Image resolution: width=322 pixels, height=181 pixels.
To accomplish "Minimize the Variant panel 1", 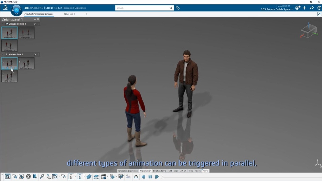I will [x=35, y=19].
